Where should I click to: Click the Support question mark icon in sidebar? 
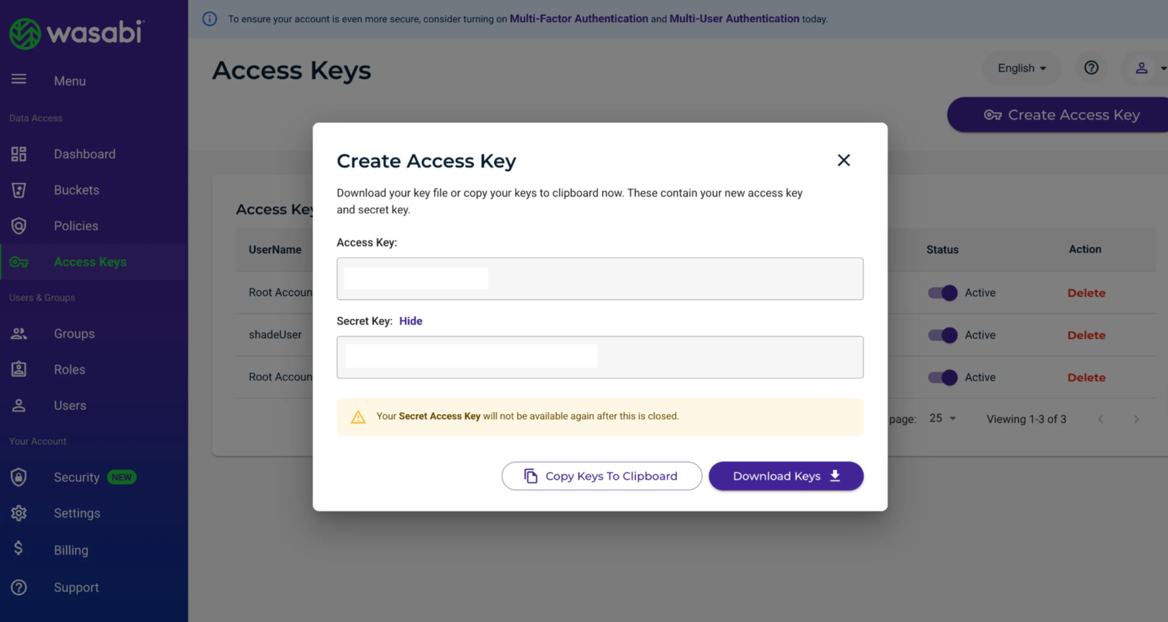(19, 588)
